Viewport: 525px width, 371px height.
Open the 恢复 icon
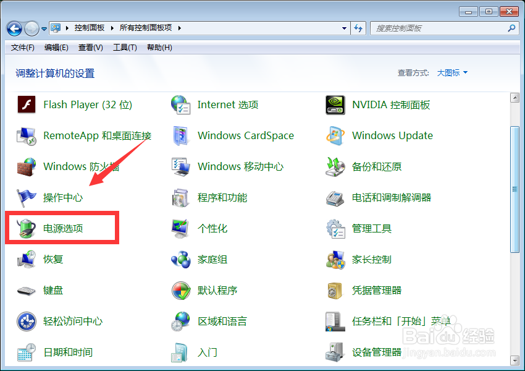27,259
